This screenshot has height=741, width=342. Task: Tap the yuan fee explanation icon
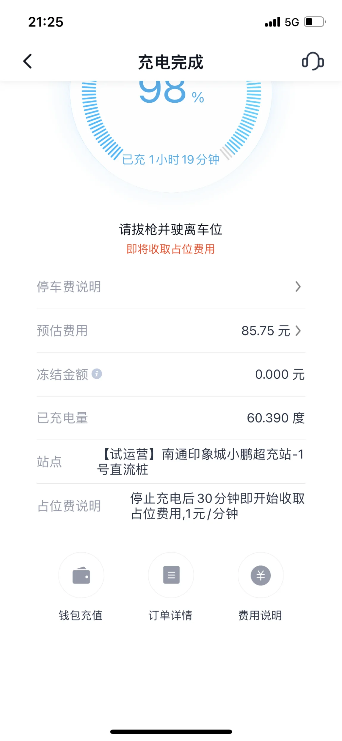click(x=261, y=575)
